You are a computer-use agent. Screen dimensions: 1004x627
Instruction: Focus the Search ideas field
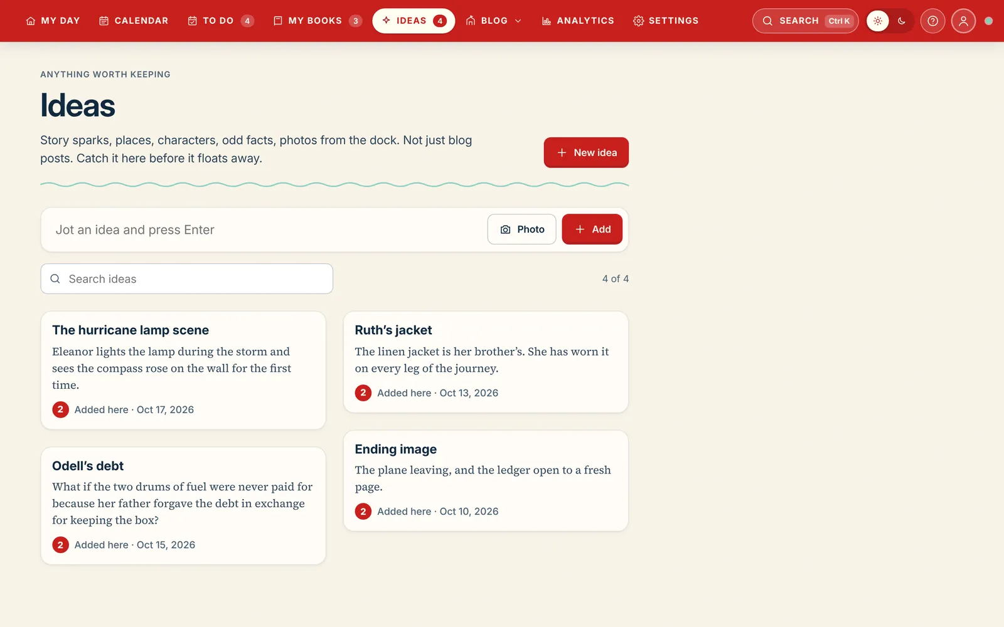pos(187,279)
